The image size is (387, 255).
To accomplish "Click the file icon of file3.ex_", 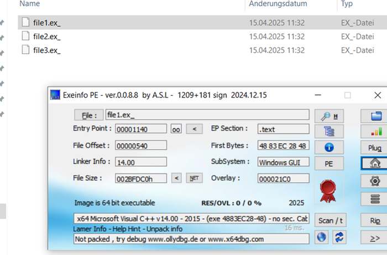I will pos(25,50).
